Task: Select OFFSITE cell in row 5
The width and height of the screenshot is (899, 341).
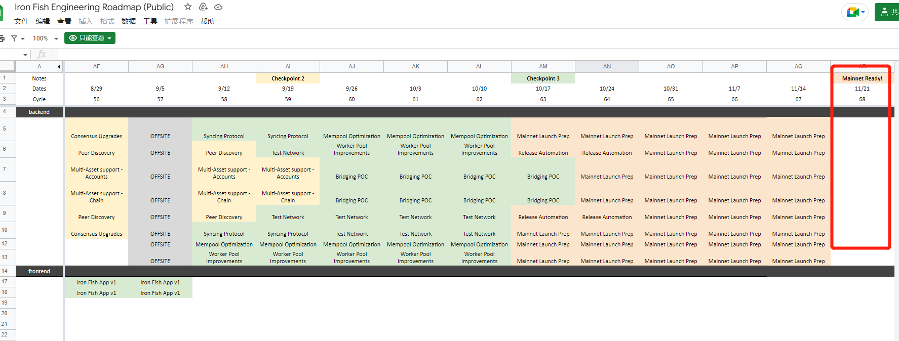Action: click(160, 130)
